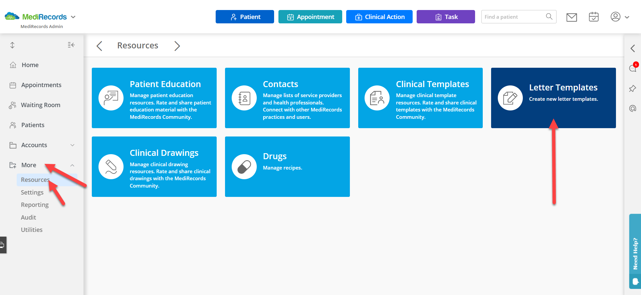
Task: Click the Waiting Room people icon
Action: pyautogui.click(x=12, y=105)
